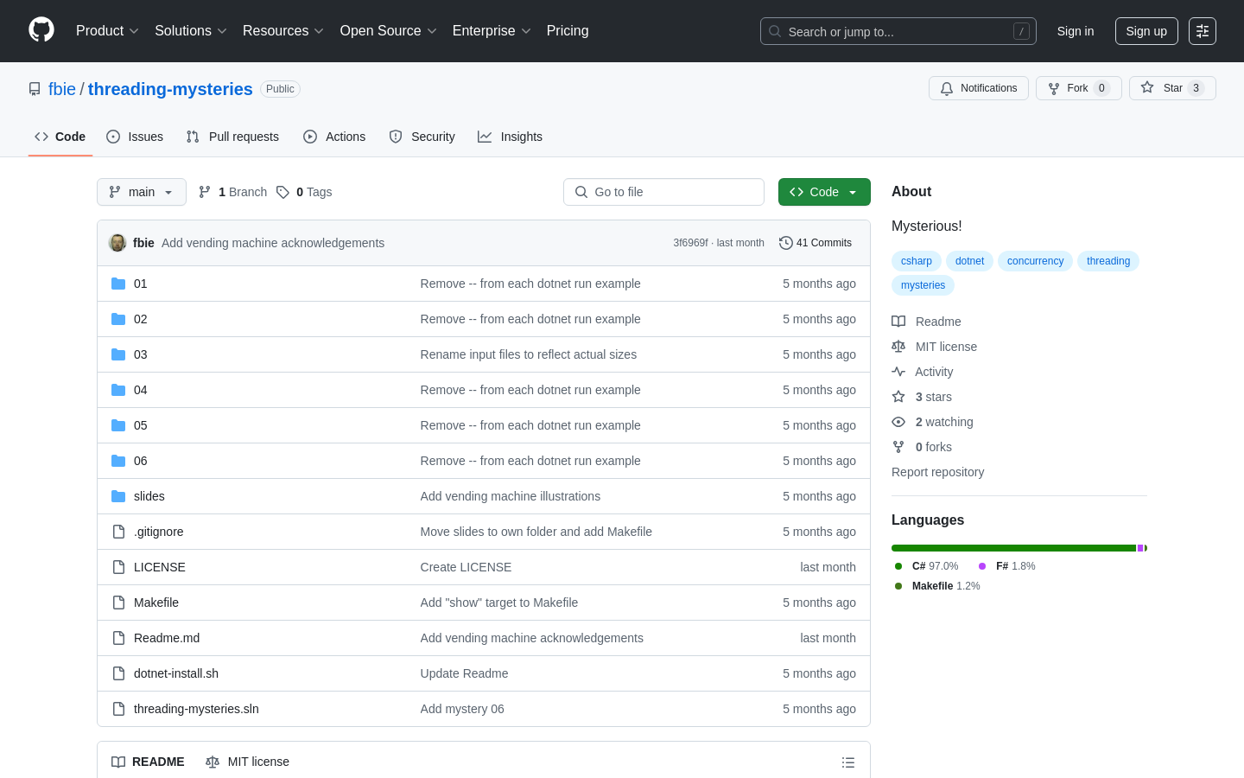Click the commit history clock icon
The width and height of the screenshot is (1244, 778).
785,243
